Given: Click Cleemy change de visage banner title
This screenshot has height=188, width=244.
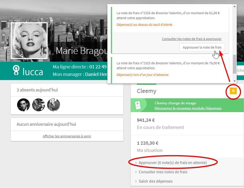Looking at the screenshot, I should (175, 103).
